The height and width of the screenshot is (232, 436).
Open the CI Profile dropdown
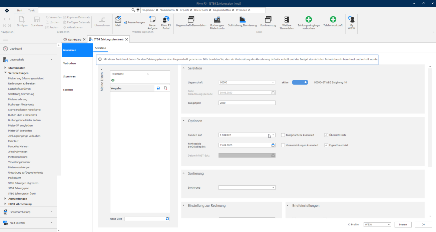point(389,225)
